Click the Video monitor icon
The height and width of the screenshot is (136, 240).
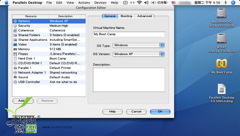point(15,44)
